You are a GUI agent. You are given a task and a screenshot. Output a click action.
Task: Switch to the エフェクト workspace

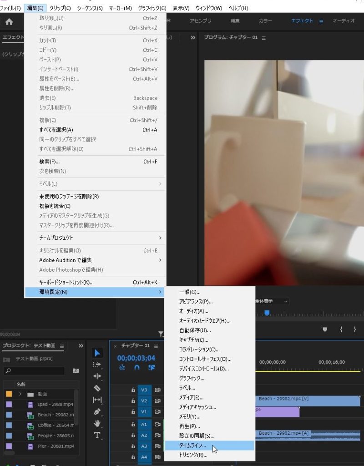[302, 21]
